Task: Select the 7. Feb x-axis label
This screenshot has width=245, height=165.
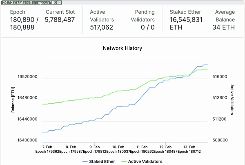Action: (47, 147)
